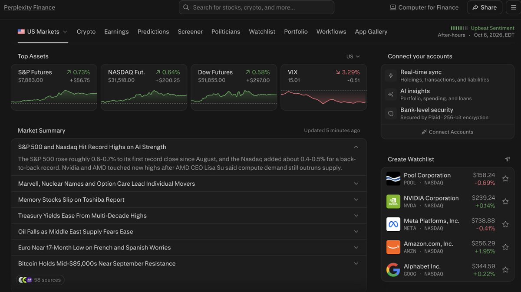Open the Screener tab

(x=190, y=32)
